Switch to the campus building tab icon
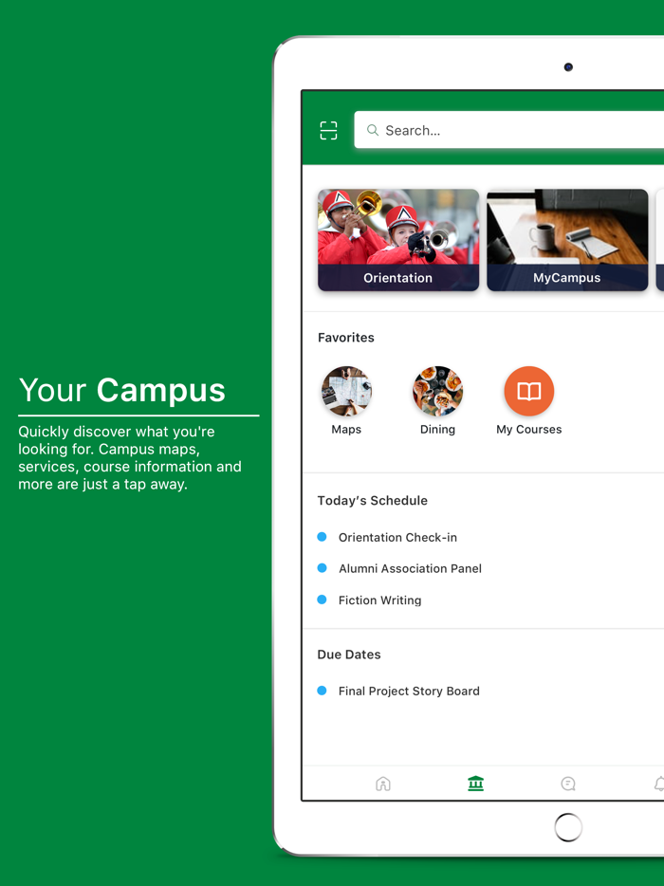This screenshot has height=886, width=664. [x=476, y=784]
